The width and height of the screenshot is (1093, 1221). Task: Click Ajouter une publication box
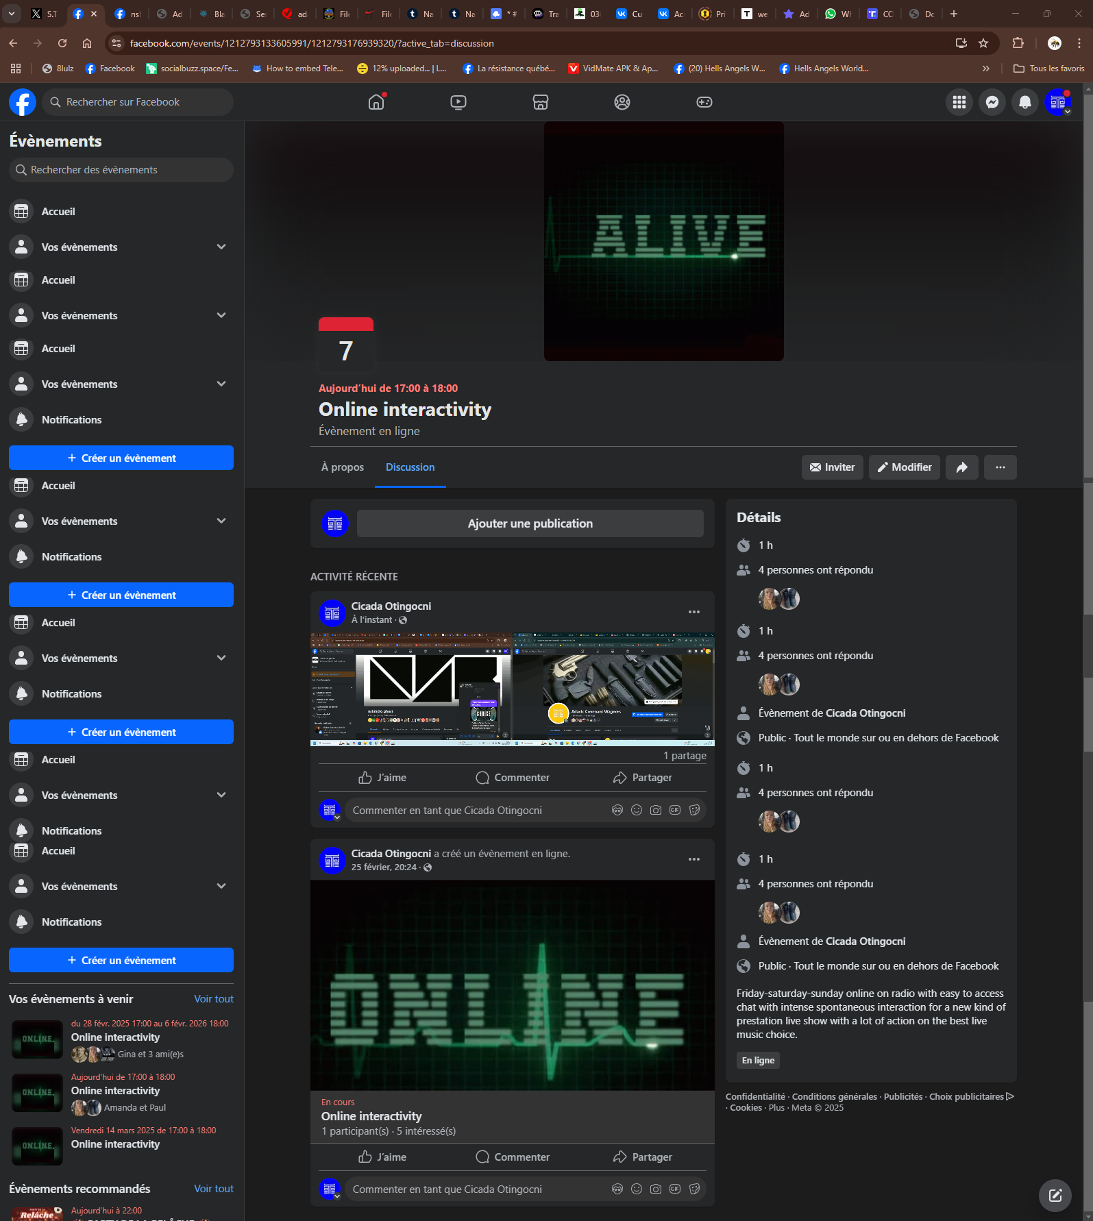[x=530, y=523]
